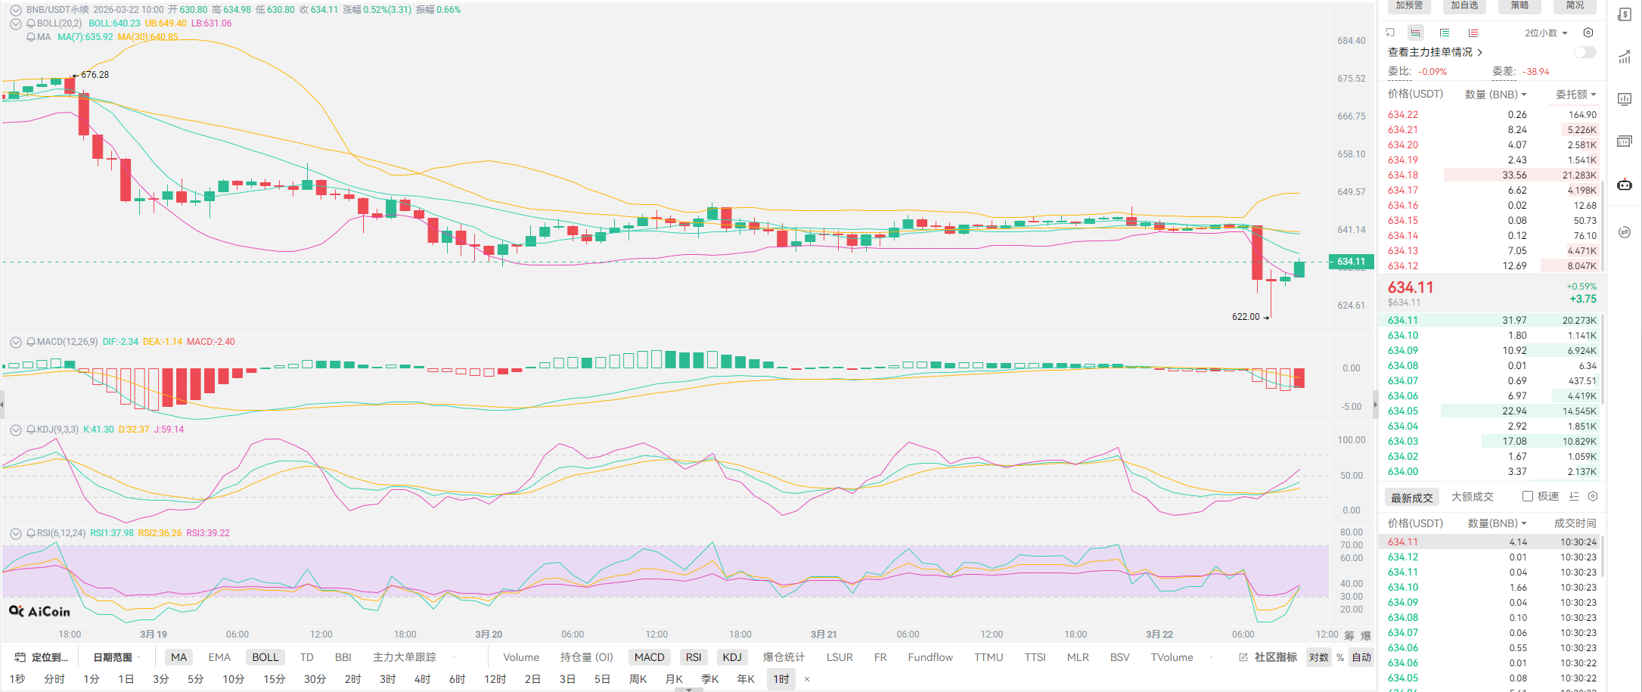Enable the 极速 checkbox

point(1528,496)
